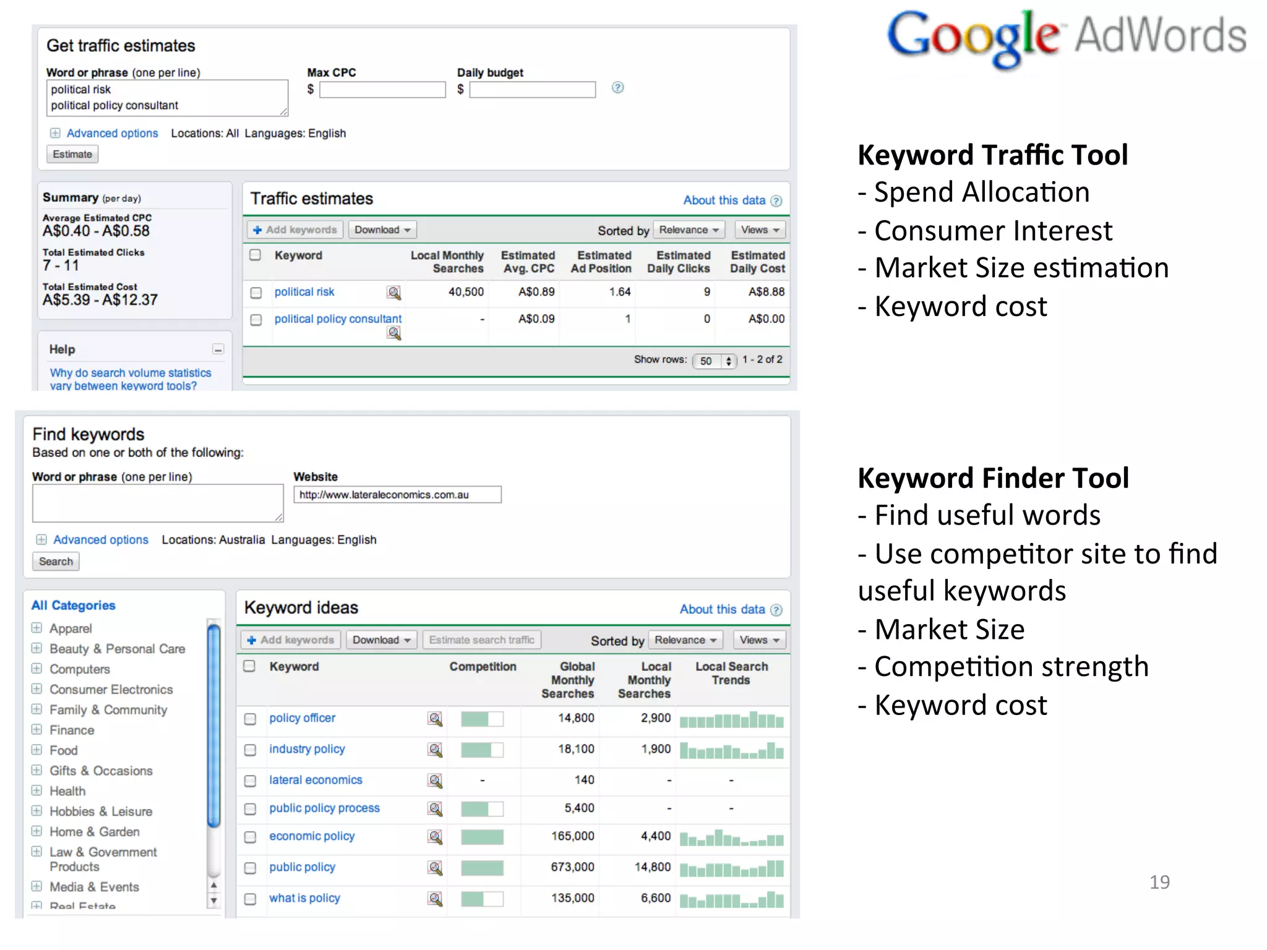Open Download dropdown in Traffic estimates

tap(382, 230)
